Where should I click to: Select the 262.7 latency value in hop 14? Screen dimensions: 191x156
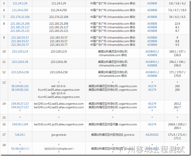(x=177, y=107)
